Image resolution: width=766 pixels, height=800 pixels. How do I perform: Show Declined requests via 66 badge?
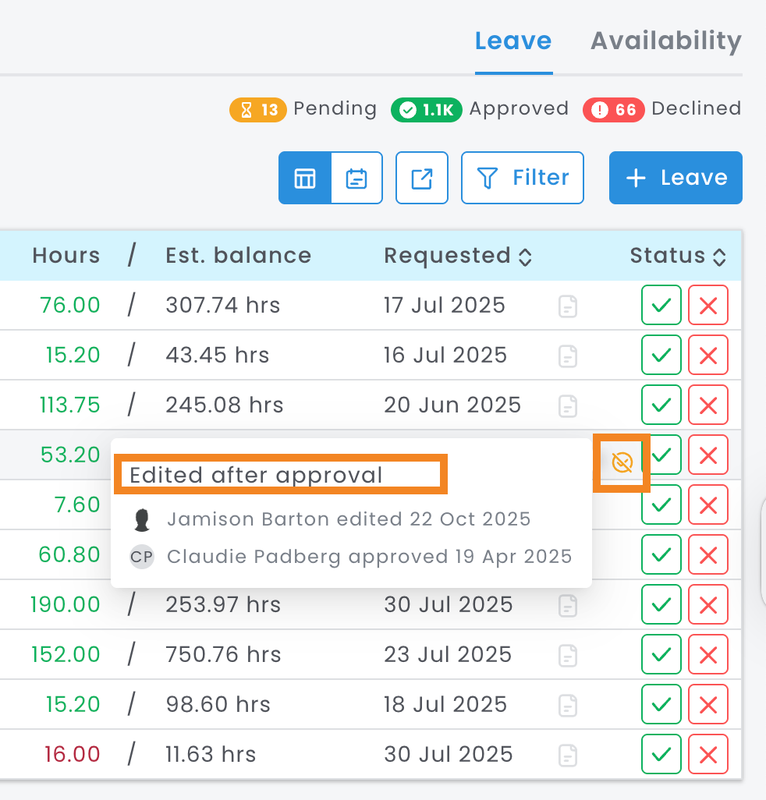614,109
